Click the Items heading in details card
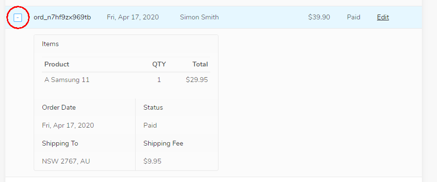Screen dimensions: 437x182 tap(50, 44)
